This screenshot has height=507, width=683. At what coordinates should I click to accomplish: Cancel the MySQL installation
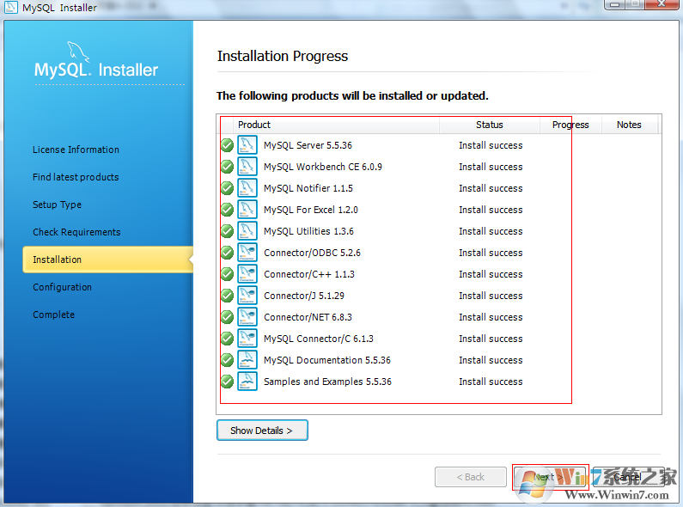tap(628, 477)
